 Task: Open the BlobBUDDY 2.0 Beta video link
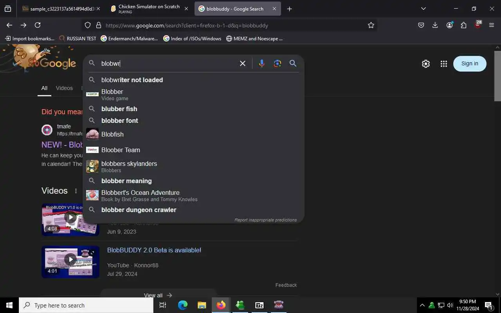(154, 250)
